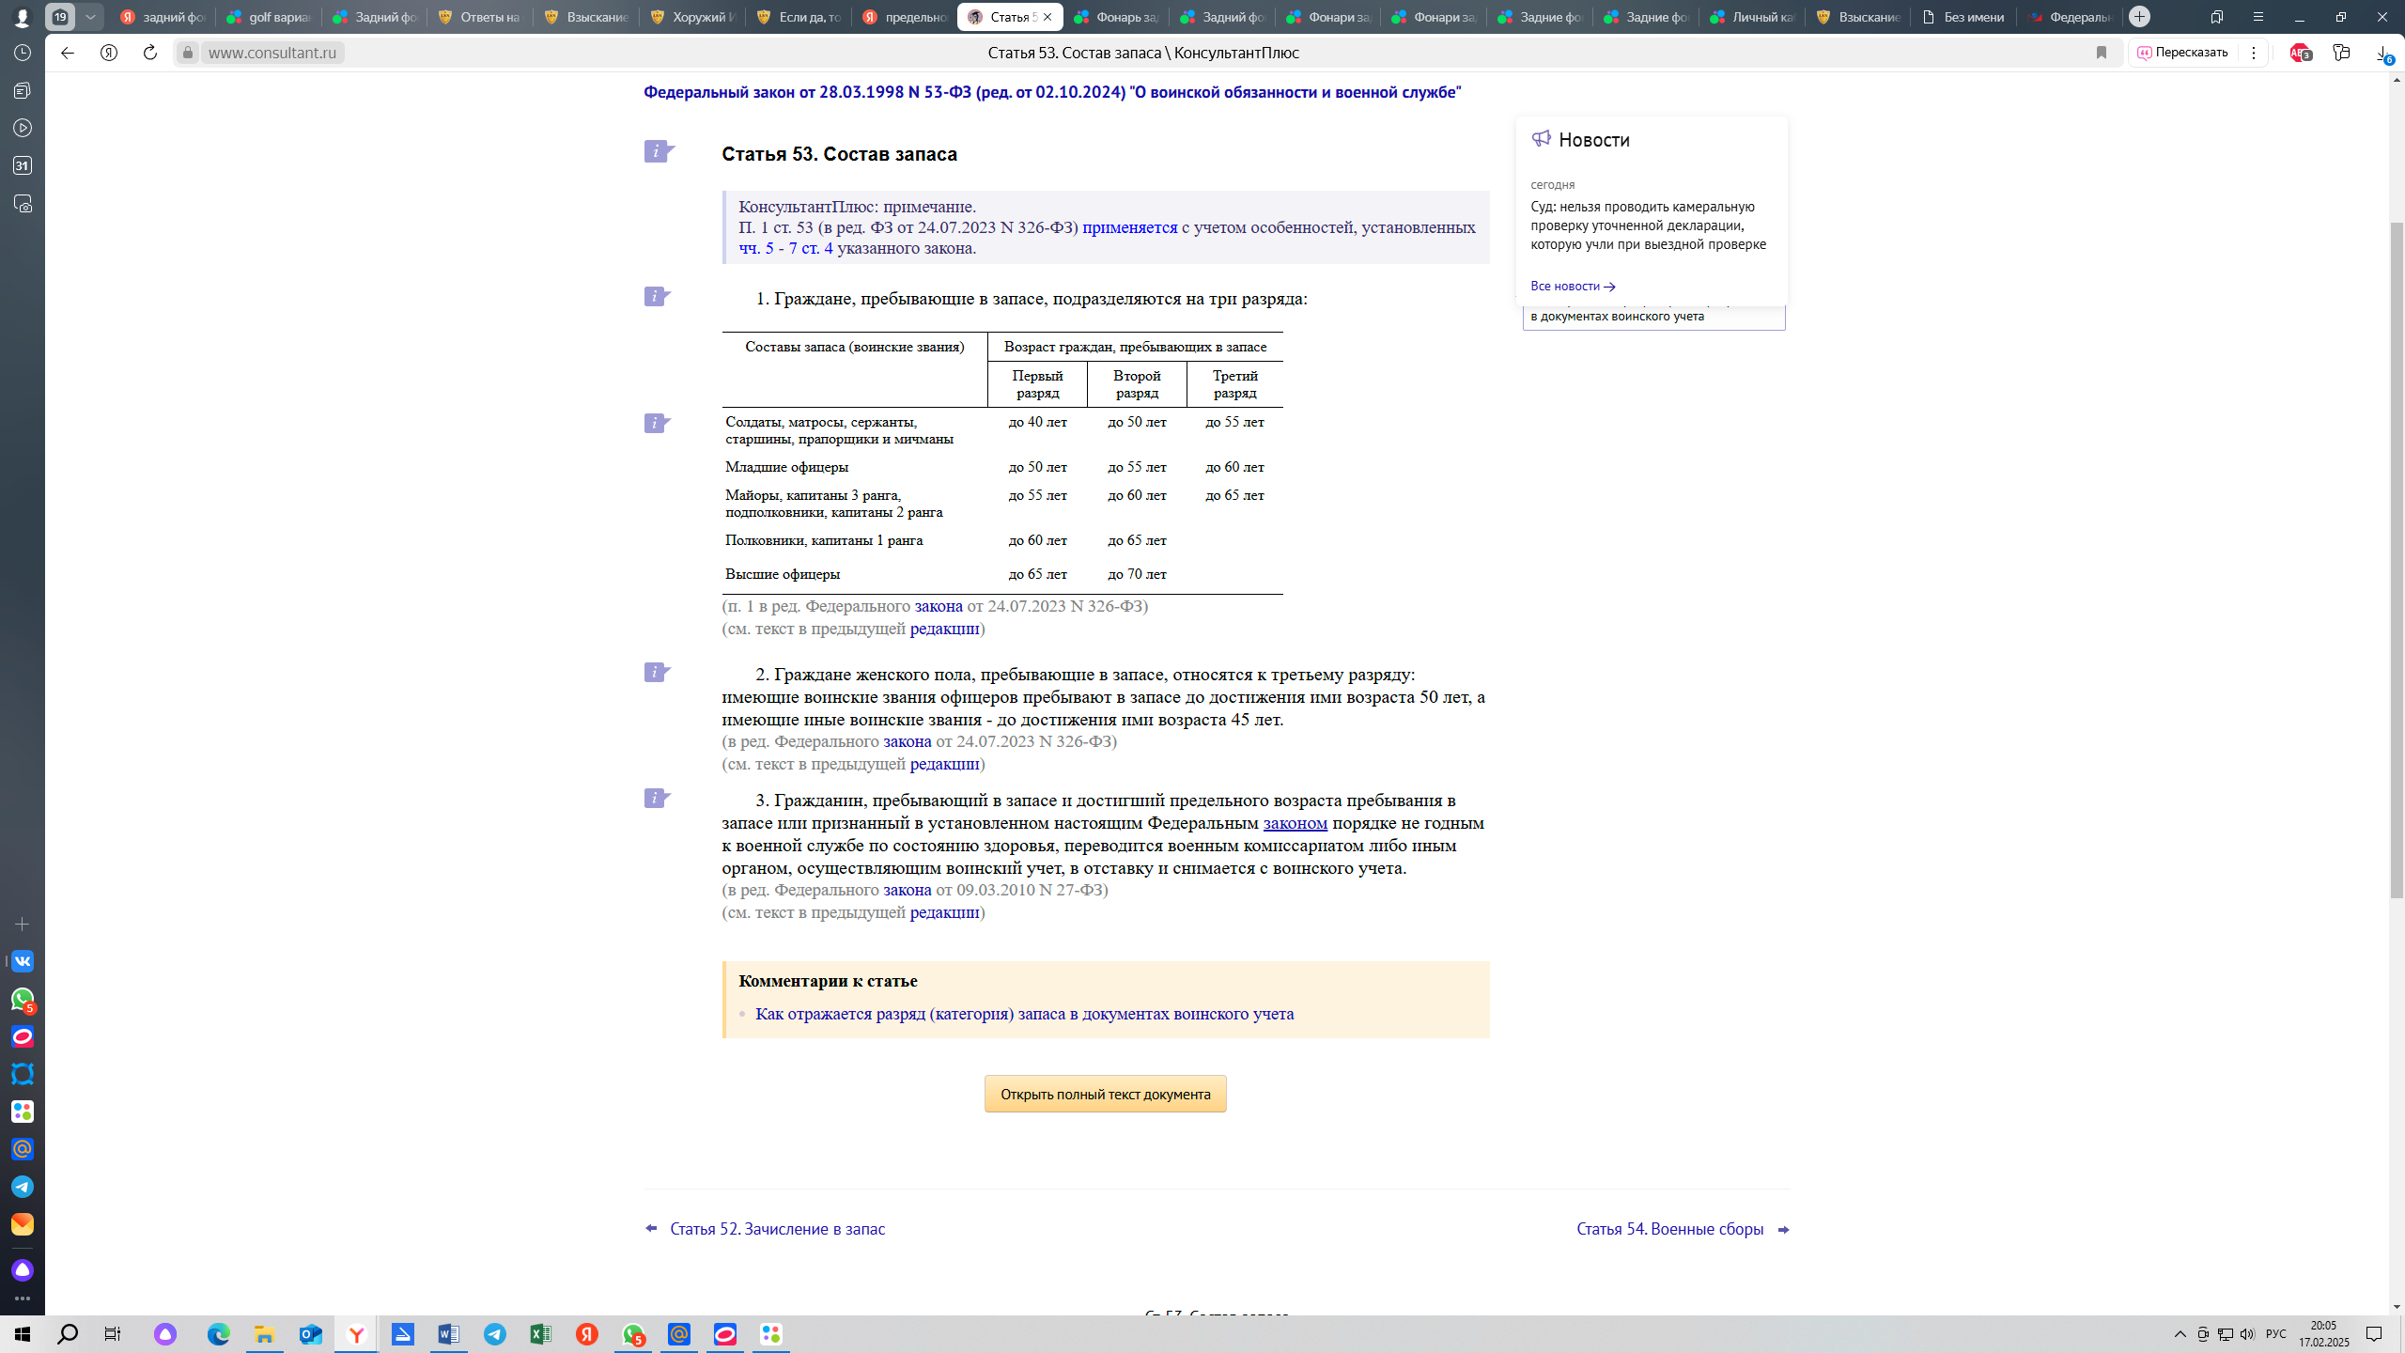Image resolution: width=2405 pixels, height=1353 pixels.
Task: Click the page vertical scrollbar thumb
Action: (2397, 560)
